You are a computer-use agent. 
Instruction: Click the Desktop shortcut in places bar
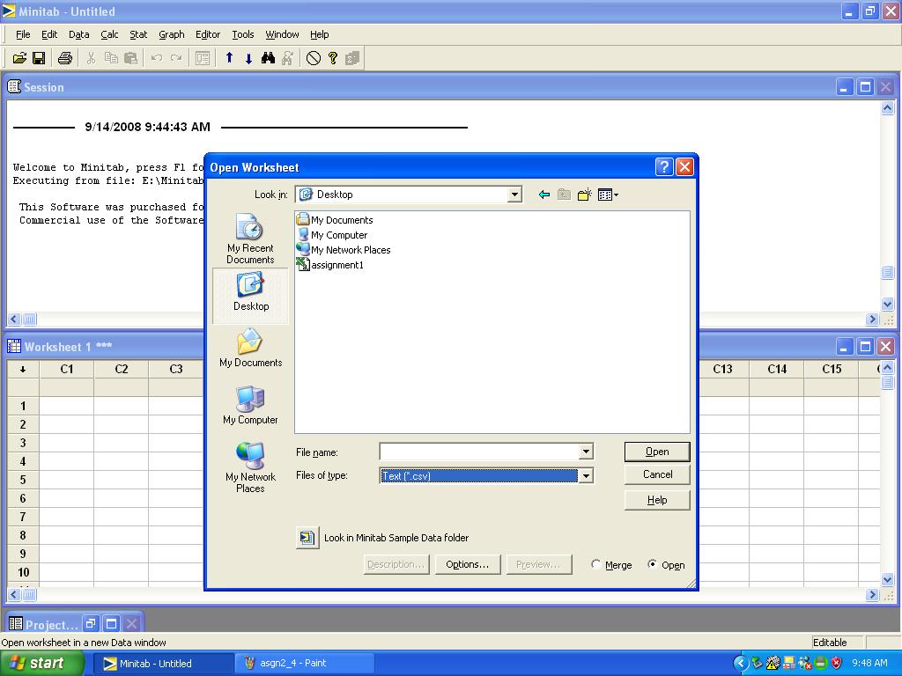point(251,292)
